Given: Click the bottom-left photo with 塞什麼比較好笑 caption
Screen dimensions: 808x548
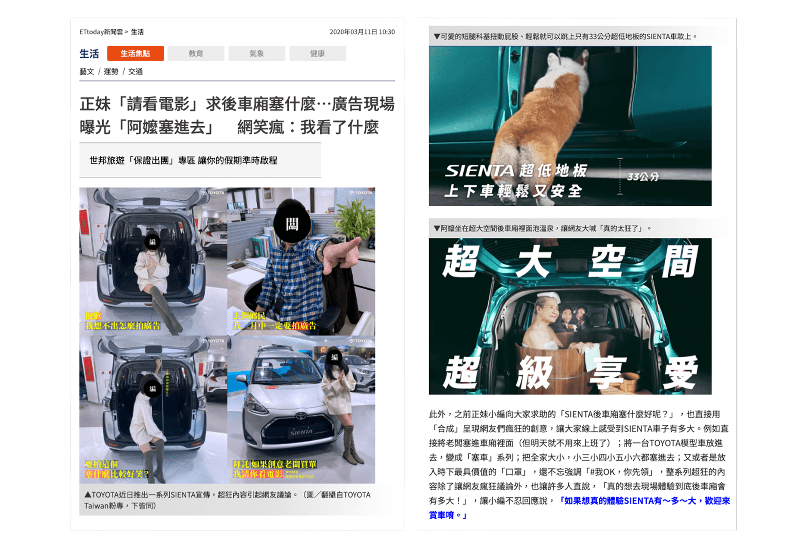Looking at the screenshot, I should coord(153,409).
